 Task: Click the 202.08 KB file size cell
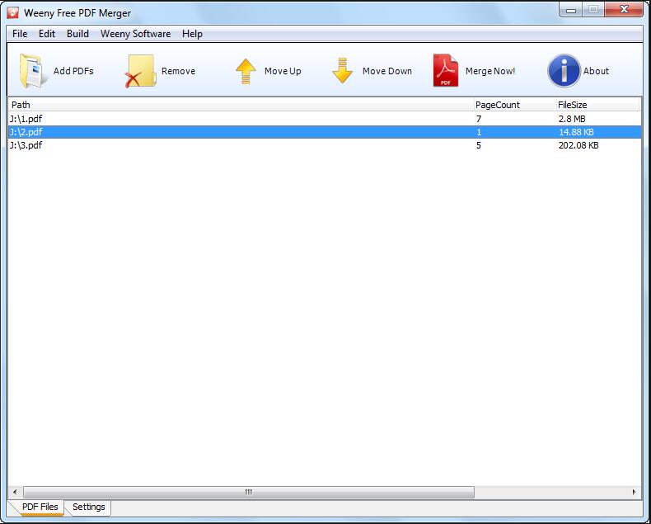coord(578,145)
